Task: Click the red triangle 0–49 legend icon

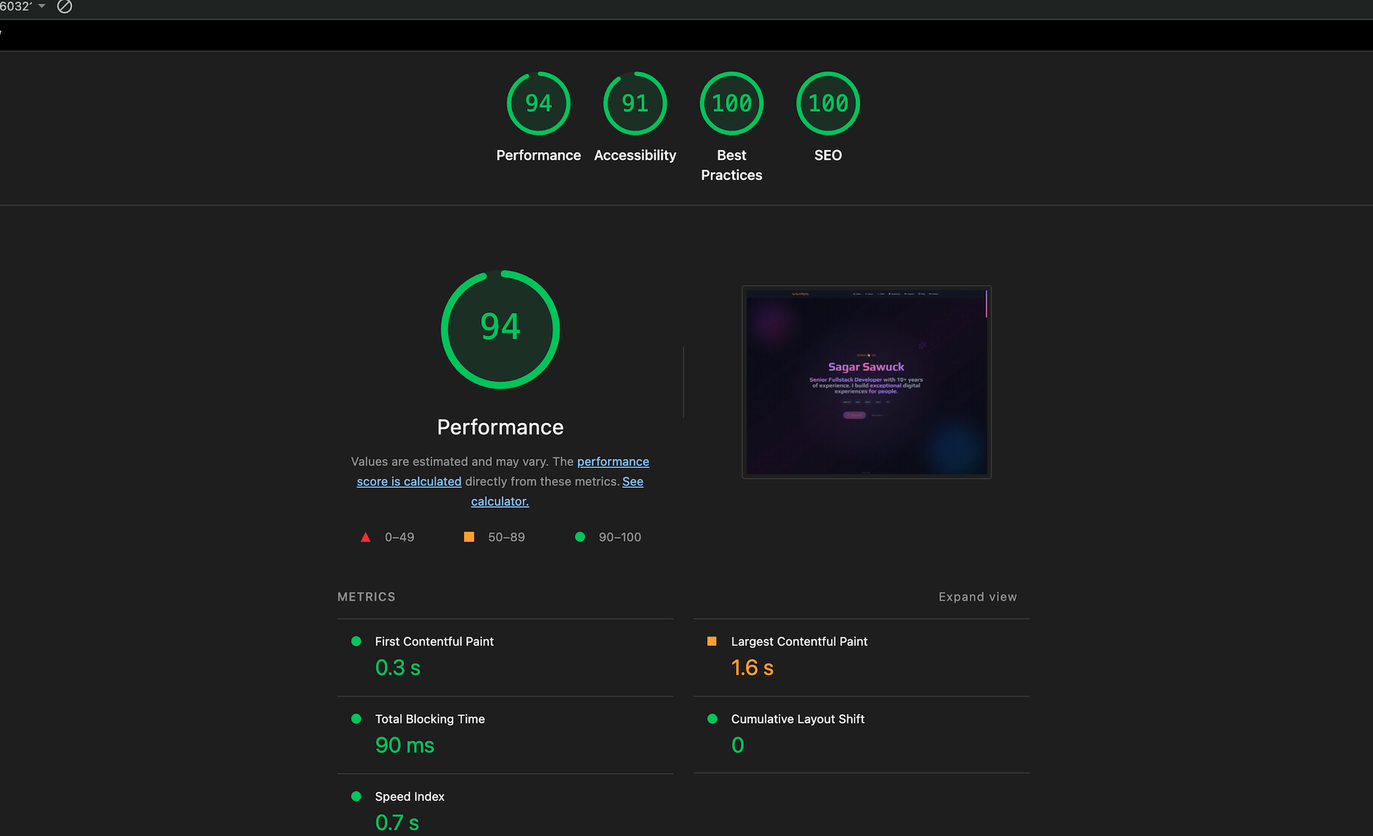Action: (365, 537)
